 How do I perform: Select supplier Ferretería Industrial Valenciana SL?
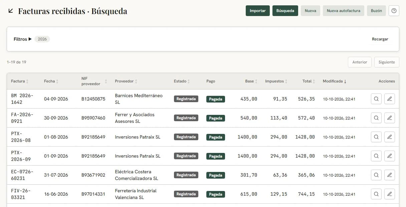pos(136,194)
